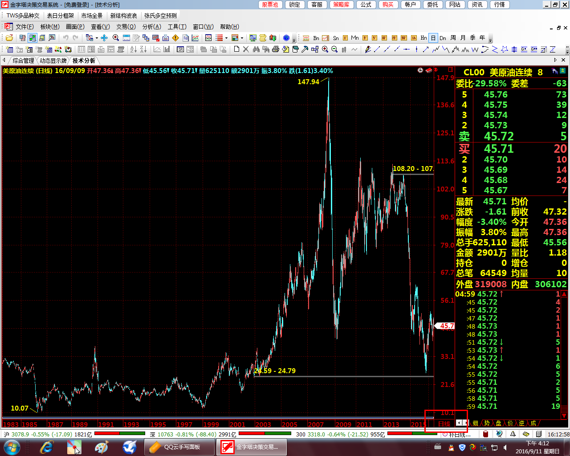Click the yellow diamond warning icon
The height and width of the screenshot is (456, 570).
point(175,38)
